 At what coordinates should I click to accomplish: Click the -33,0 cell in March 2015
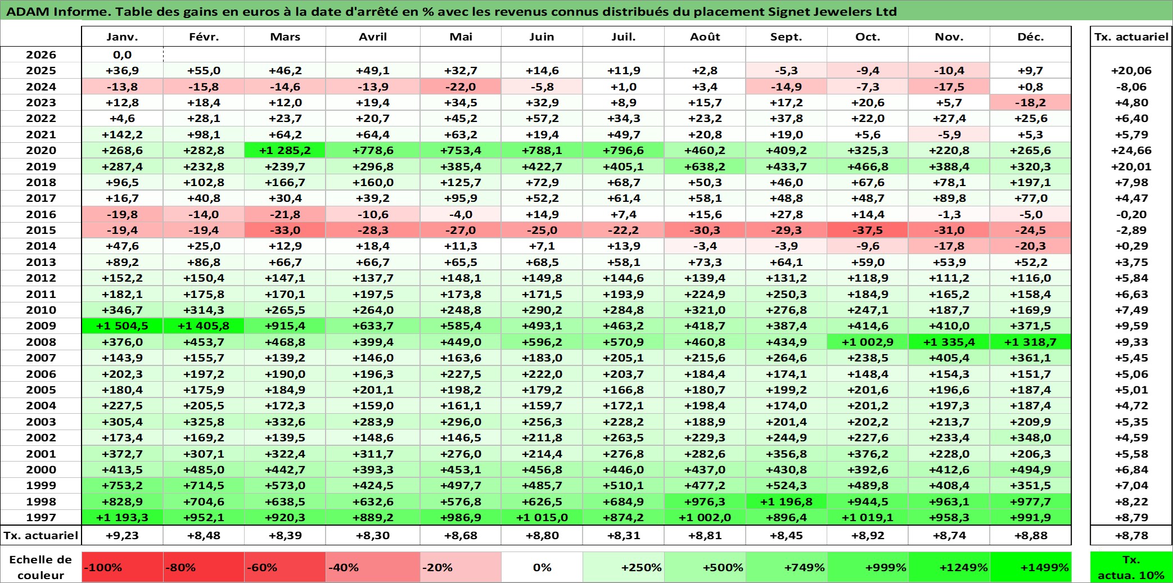pyautogui.click(x=285, y=230)
